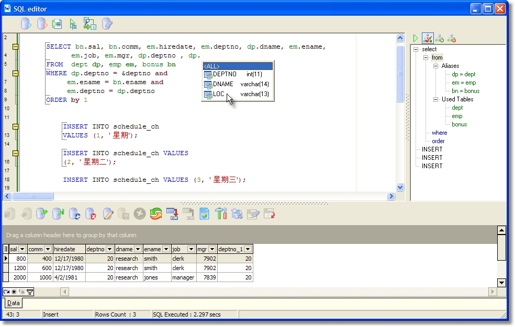Click the disabled save-record disk icon
Image resolution: width=515 pixels, height=327 pixels.
coord(124,214)
